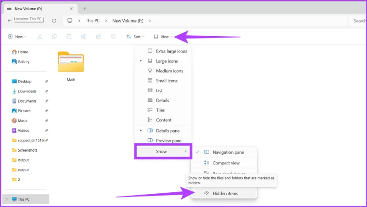Viewport: 367px width, 207px height.
Task: Open the New dropdown button
Action: pyautogui.click(x=17, y=37)
